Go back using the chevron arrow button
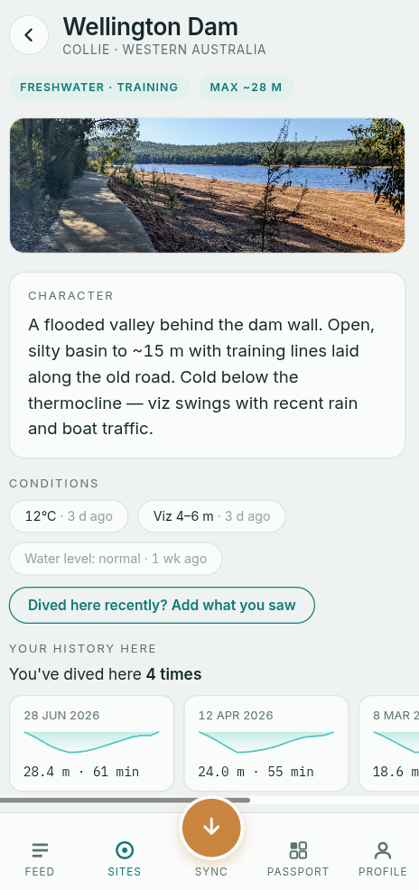This screenshot has width=419, height=890. pyautogui.click(x=29, y=35)
